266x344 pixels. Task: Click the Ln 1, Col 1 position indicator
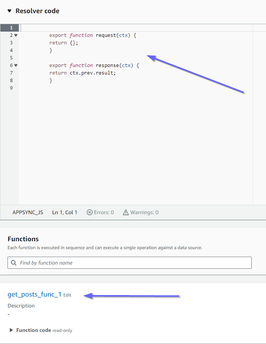click(64, 212)
